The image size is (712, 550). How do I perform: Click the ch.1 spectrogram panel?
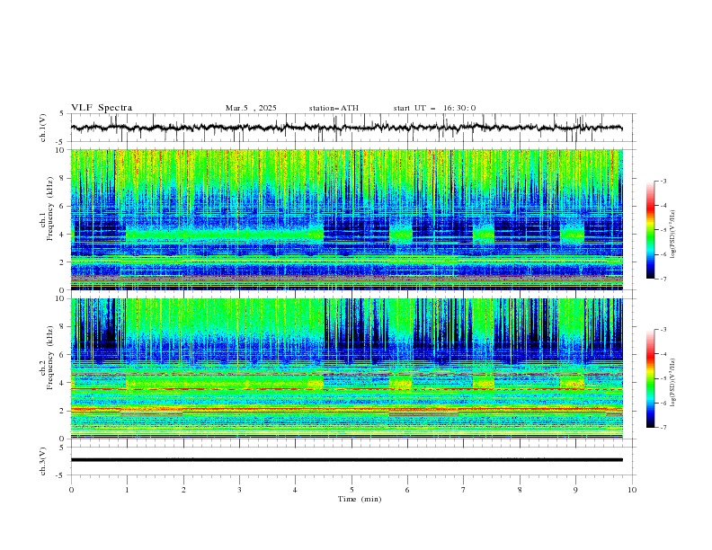pyautogui.click(x=346, y=219)
